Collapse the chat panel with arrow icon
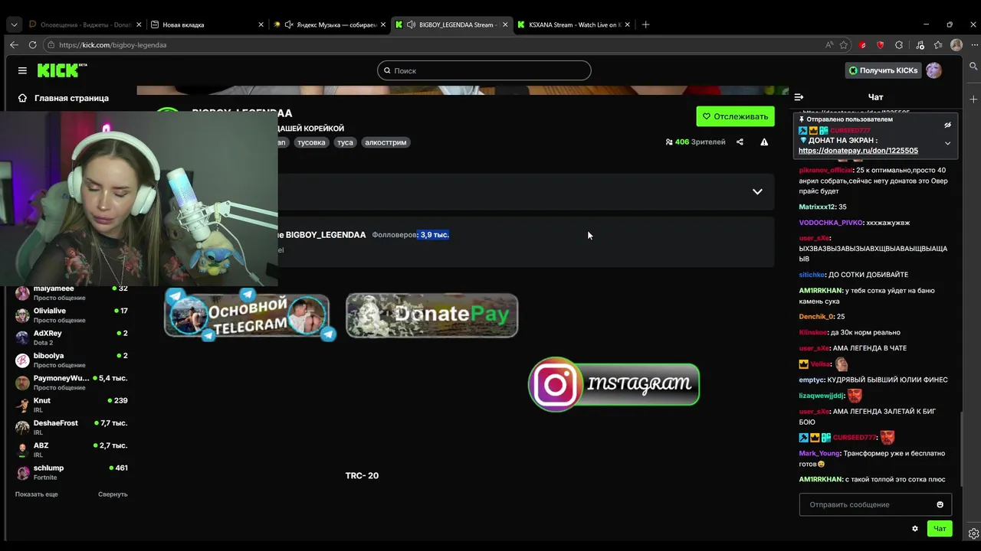 point(799,97)
